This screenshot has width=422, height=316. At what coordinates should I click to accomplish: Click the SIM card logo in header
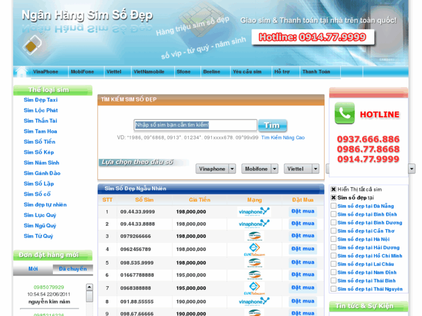click(x=33, y=45)
